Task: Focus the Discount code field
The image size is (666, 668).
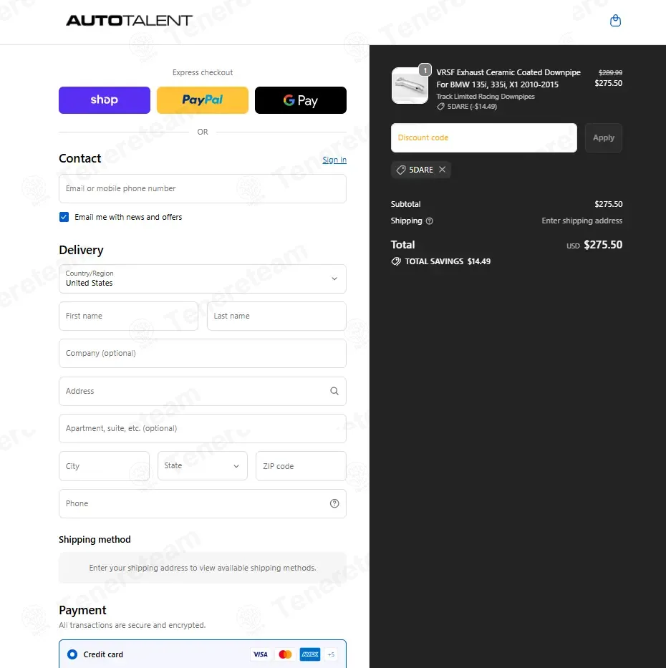Action: [x=484, y=137]
